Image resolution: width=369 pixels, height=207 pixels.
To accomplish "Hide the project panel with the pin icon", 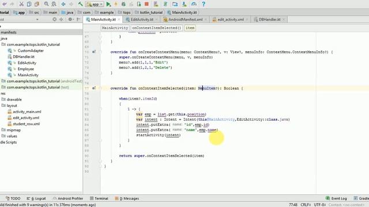I will pos(78,20).
